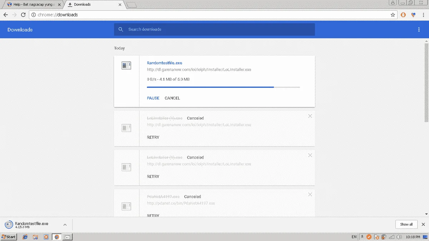
Task: Launch the media player from the taskbar
Action: point(46,237)
